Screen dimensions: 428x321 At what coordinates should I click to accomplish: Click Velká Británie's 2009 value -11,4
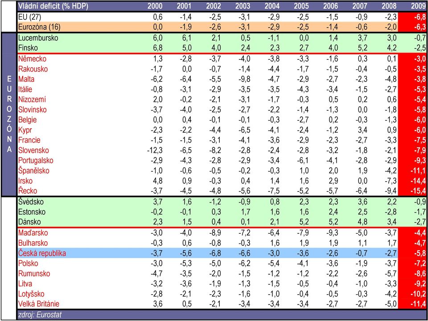[418, 304]
